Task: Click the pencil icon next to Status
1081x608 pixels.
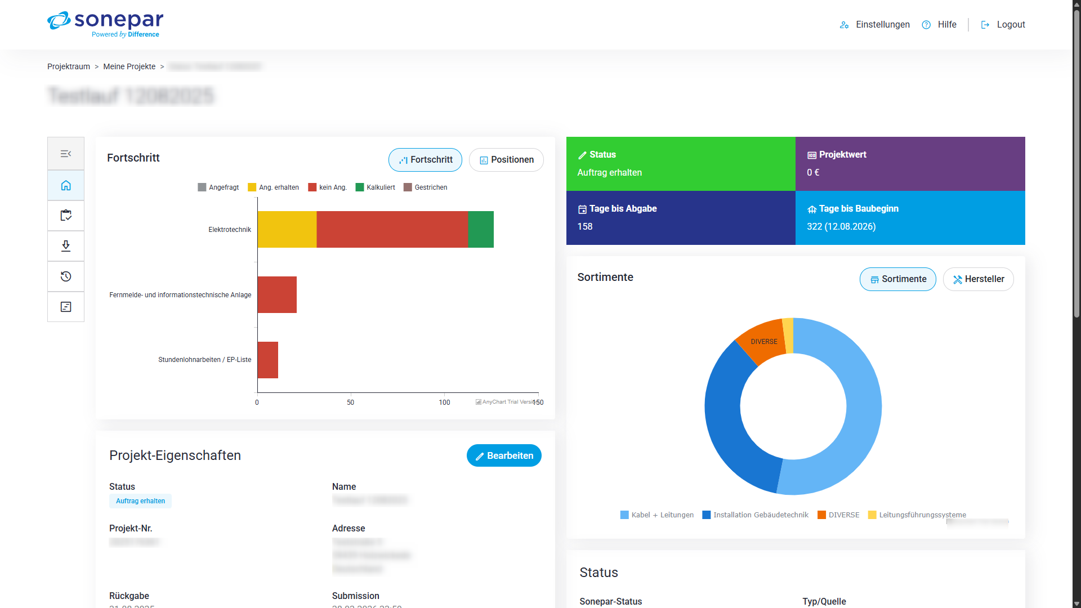Action: (x=583, y=155)
